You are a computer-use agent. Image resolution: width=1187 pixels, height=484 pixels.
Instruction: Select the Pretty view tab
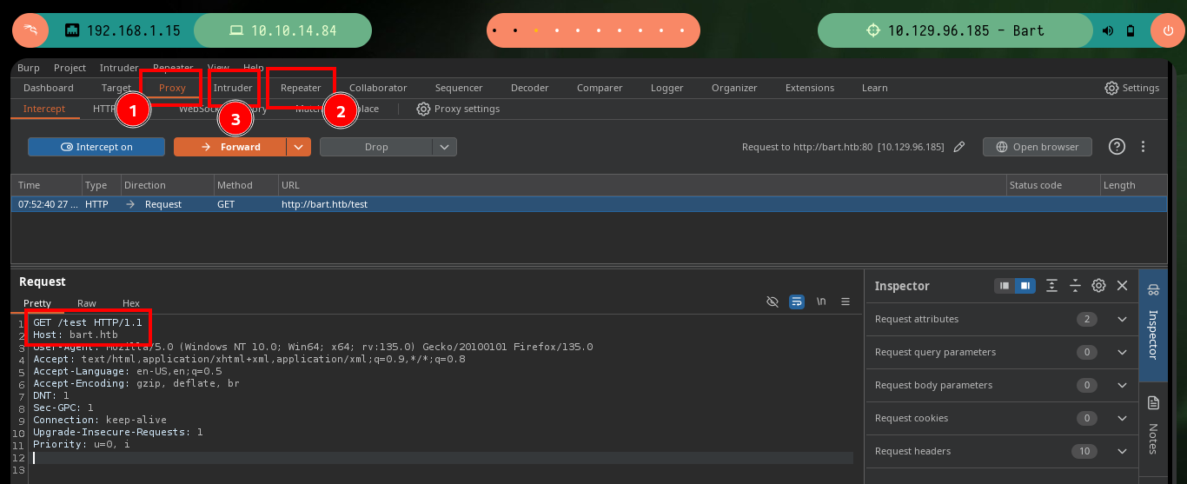pos(37,303)
